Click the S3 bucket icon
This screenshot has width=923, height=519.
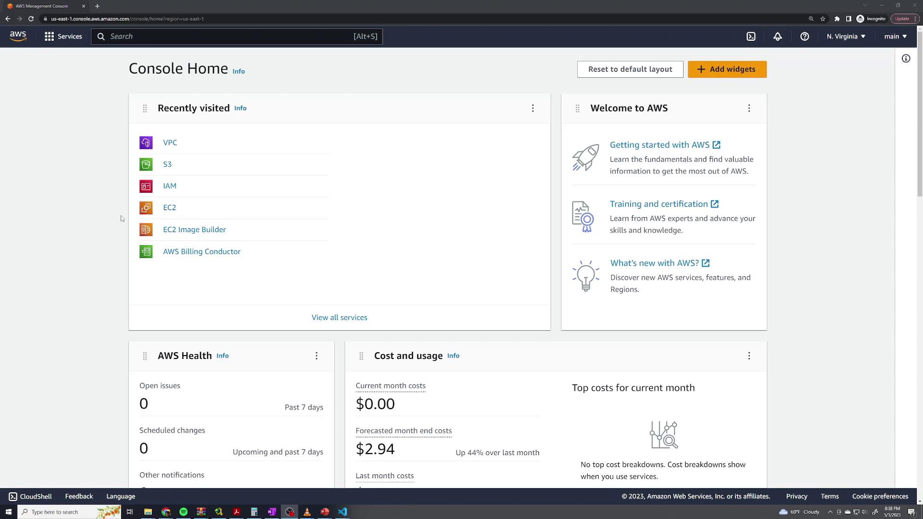click(x=146, y=164)
